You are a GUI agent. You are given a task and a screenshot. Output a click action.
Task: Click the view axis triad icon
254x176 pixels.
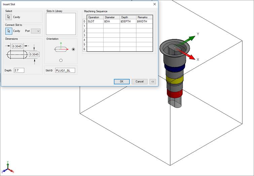tap(8, 167)
